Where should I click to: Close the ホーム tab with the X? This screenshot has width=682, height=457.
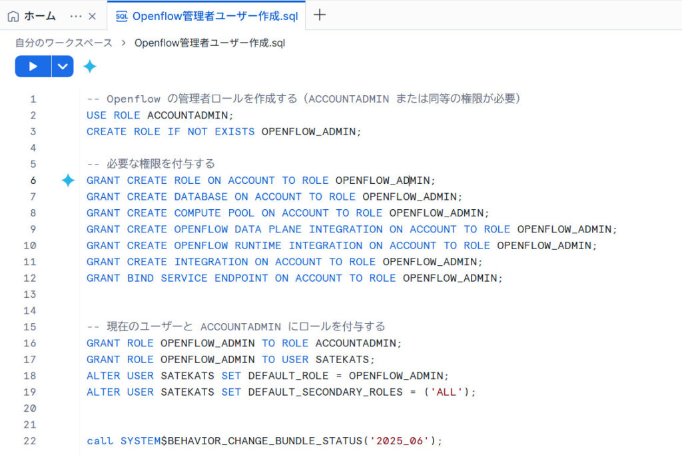coord(93,16)
